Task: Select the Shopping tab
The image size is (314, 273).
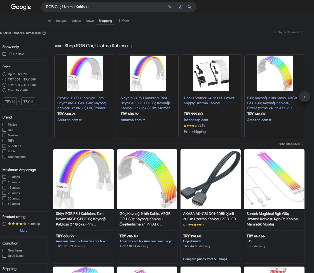Action: pos(105,21)
